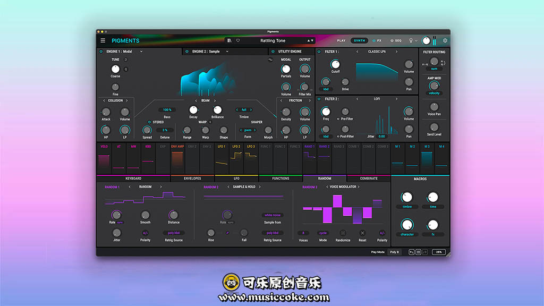The width and height of the screenshot is (544, 306).
Task: Switch to the ENVELOPES tab
Action: coord(192,178)
